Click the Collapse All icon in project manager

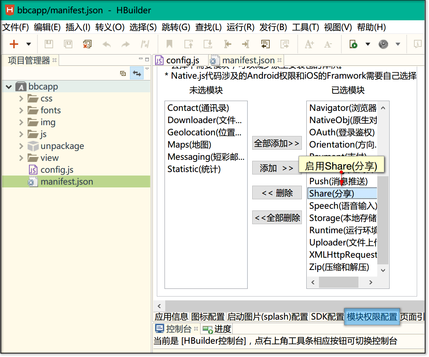(123, 73)
